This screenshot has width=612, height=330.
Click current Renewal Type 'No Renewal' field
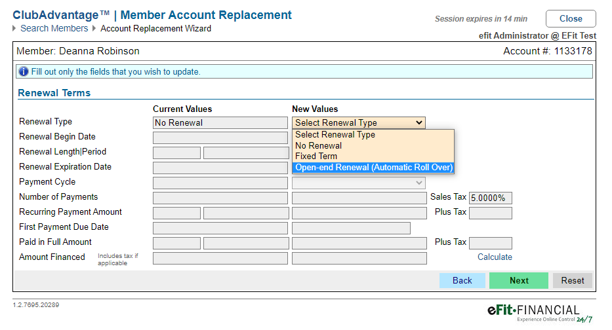(x=220, y=122)
